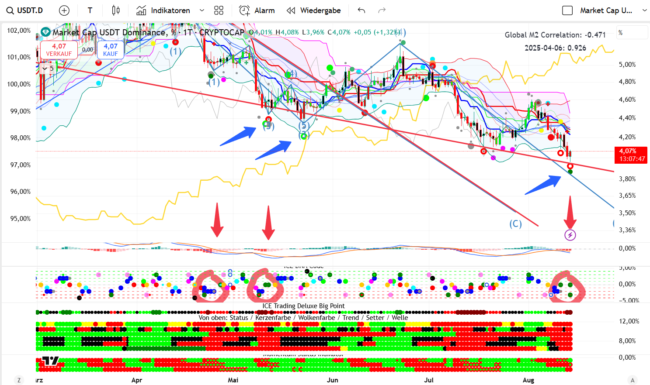The image size is (650, 385).
Task: Open the candlestick chart type menu
Action: [x=116, y=10]
